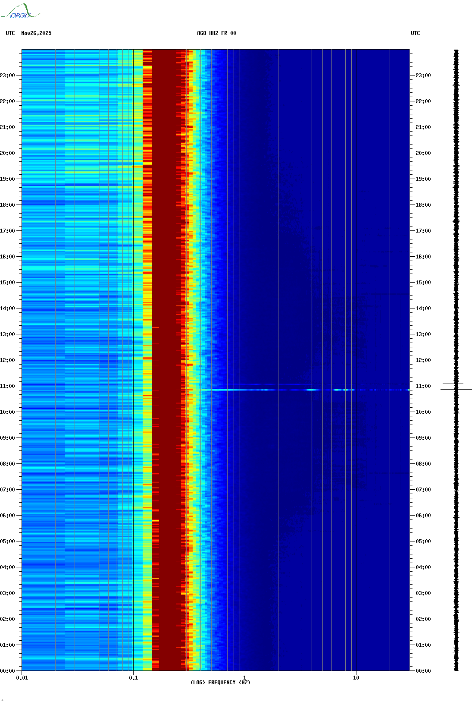This screenshot has width=475, height=705.
Task: Click the 08:00 time label on right axis
Action: pos(423,464)
